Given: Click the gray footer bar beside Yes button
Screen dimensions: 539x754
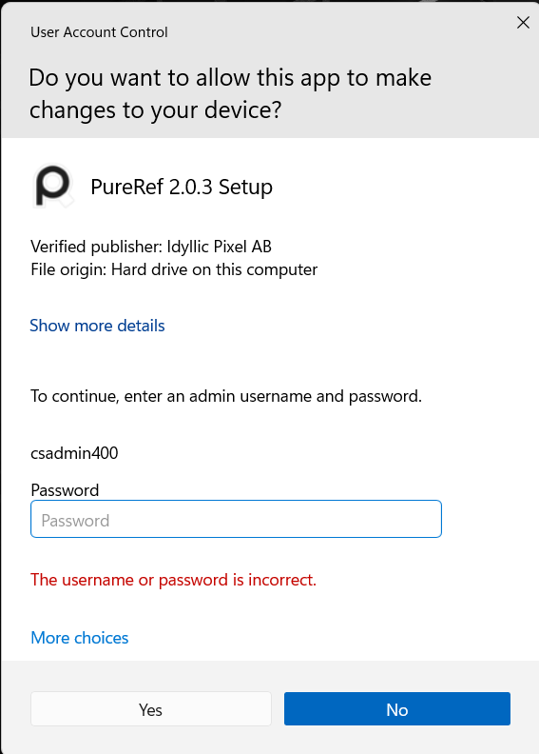Looking at the screenshot, I should tap(15, 709).
